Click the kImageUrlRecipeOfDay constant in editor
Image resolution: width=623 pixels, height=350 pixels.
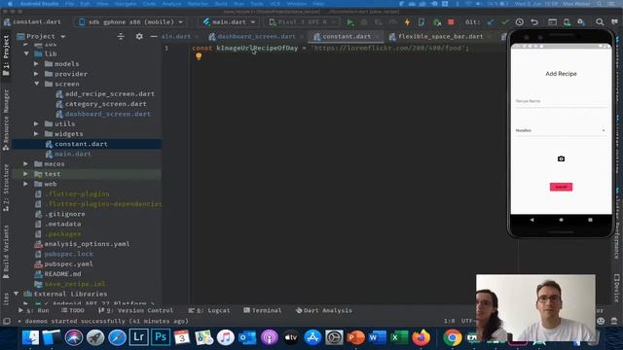(257, 48)
